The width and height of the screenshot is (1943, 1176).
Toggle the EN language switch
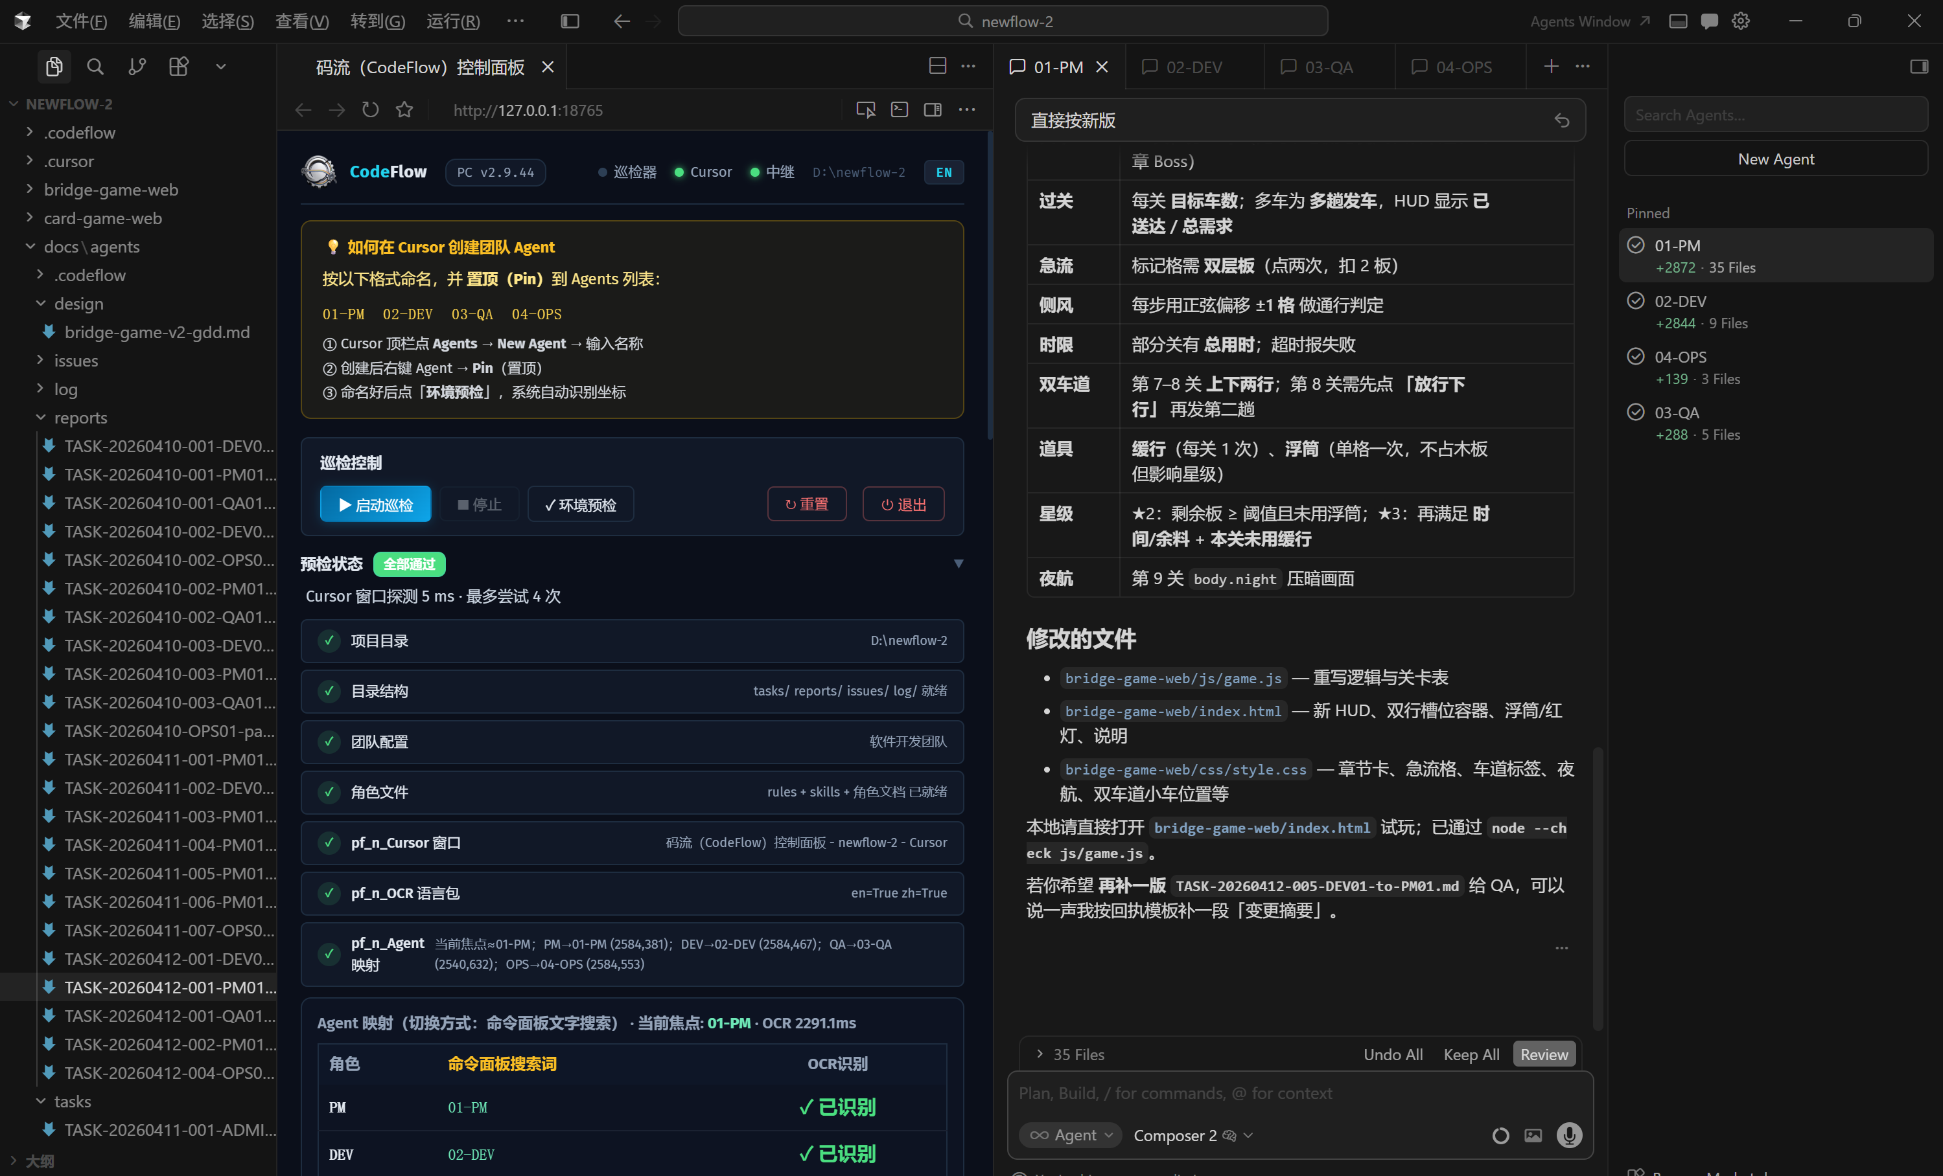point(944,172)
